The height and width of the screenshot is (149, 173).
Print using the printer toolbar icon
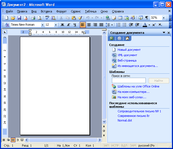pyautogui.click(x=33, y=18)
